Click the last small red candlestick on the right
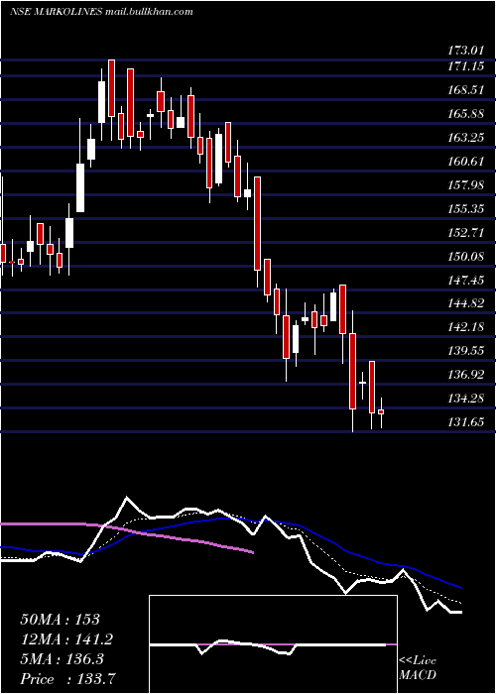 [x=381, y=411]
